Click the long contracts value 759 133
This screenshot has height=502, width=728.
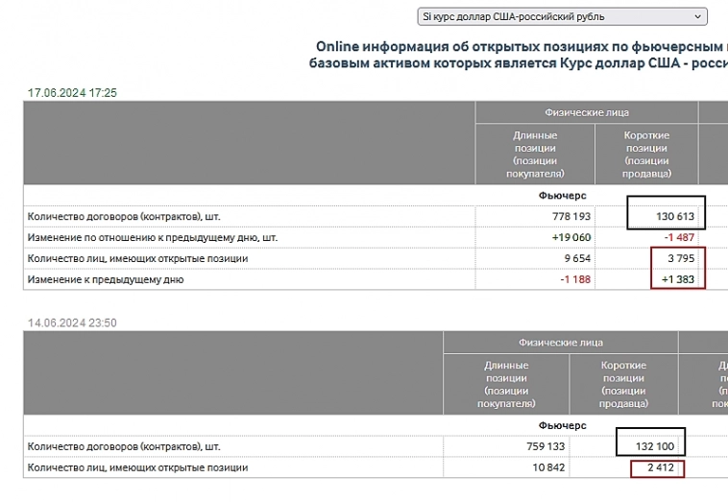(543, 446)
